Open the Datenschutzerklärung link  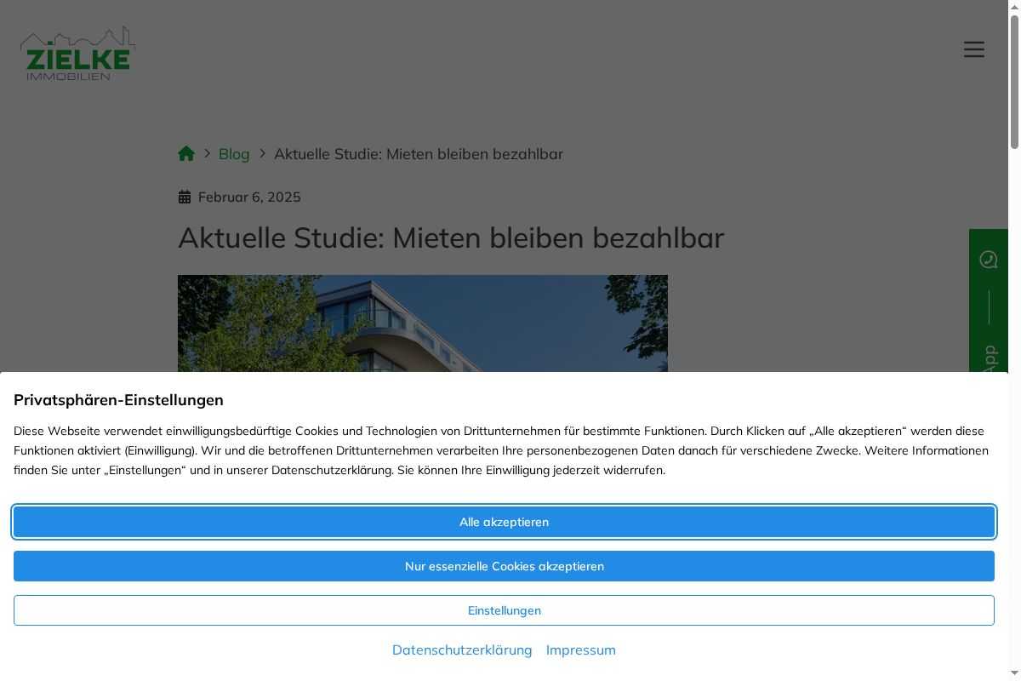[462, 650]
